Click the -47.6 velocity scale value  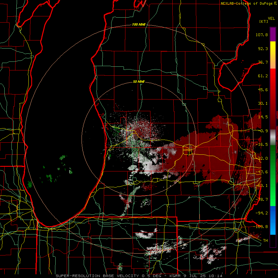262,172
